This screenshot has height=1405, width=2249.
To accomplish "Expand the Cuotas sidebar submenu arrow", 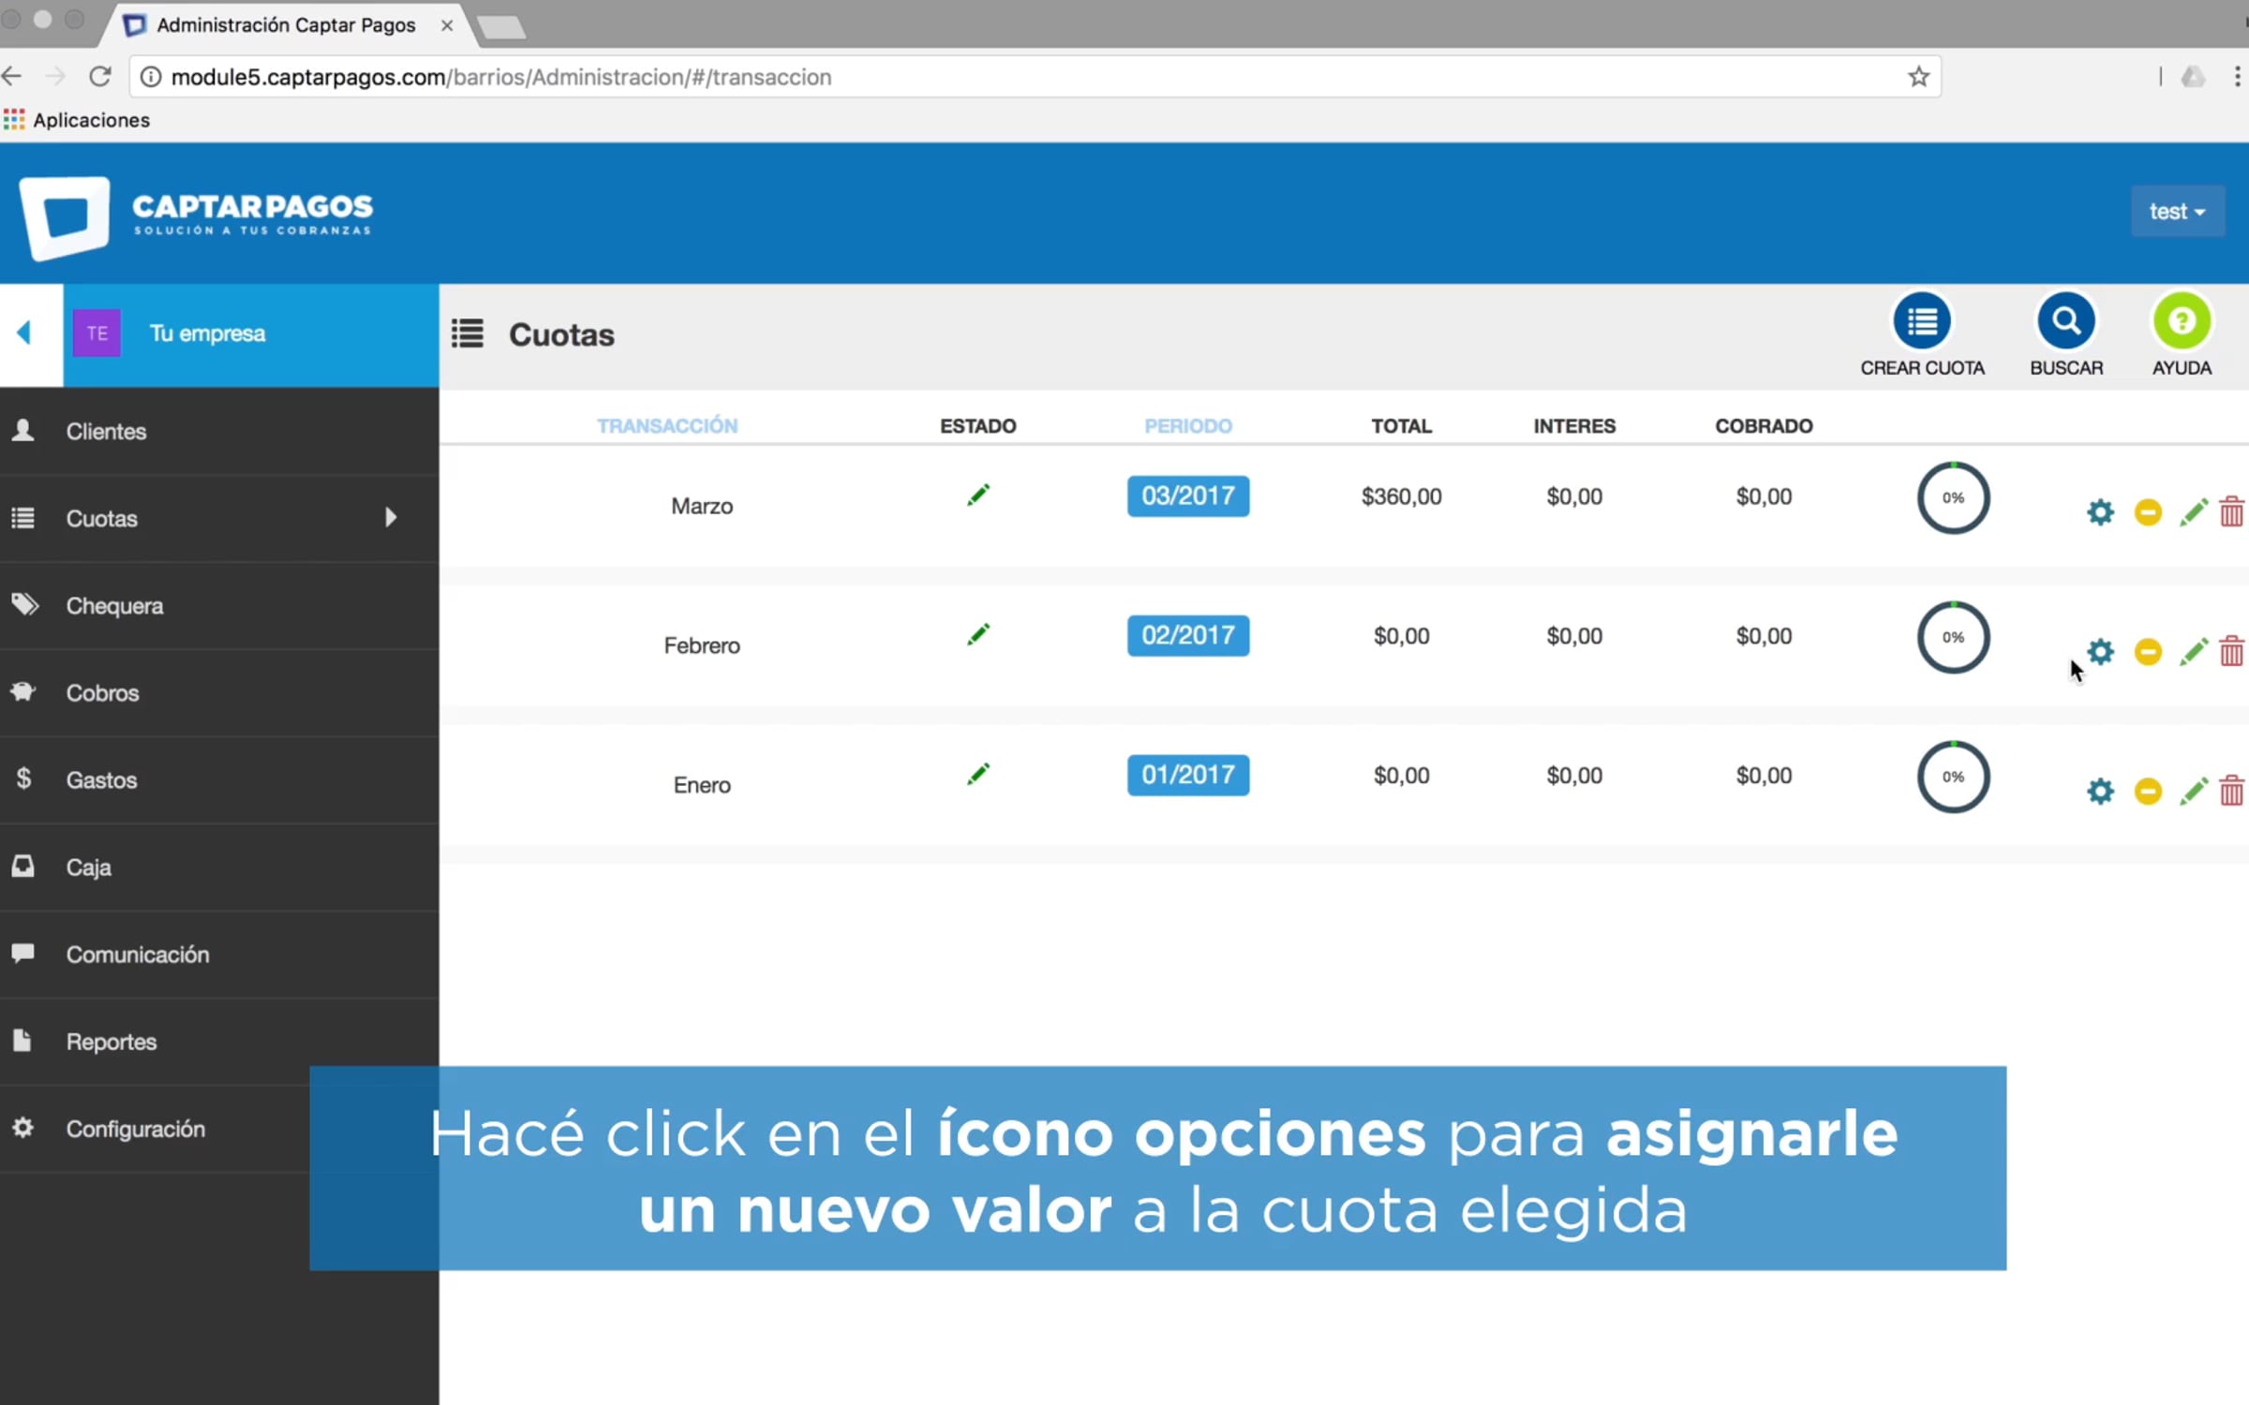I will click(391, 517).
